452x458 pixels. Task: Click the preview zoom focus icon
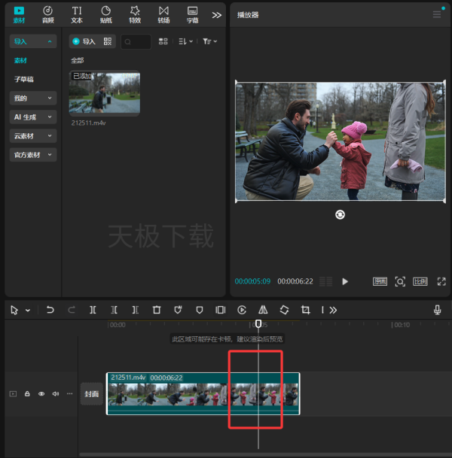pos(400,281)
